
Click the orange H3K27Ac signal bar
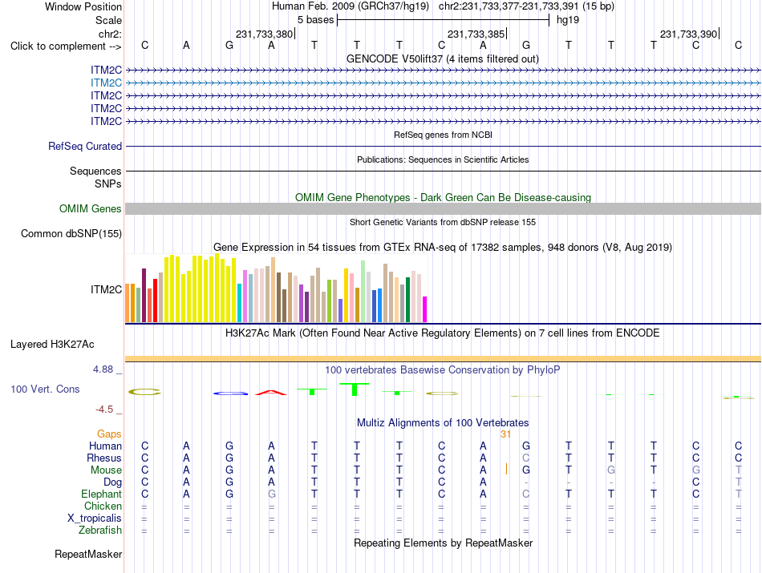coord(443,359)
